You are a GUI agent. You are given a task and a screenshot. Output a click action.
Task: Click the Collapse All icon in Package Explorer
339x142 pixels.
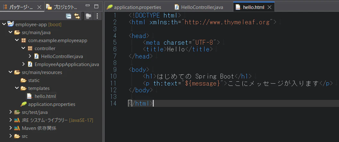tap(68, 16)
